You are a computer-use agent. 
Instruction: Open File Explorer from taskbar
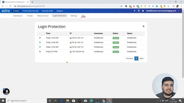tap(68, 100)
